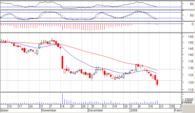This screenshot has width=195, height=113.
Task: Click the 125 price axis label
Action: (x=191, y=75)
